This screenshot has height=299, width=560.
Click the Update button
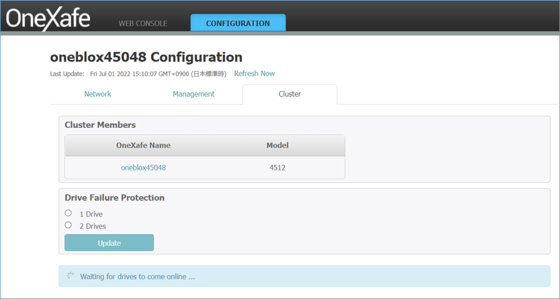click(x=109, y=243)
